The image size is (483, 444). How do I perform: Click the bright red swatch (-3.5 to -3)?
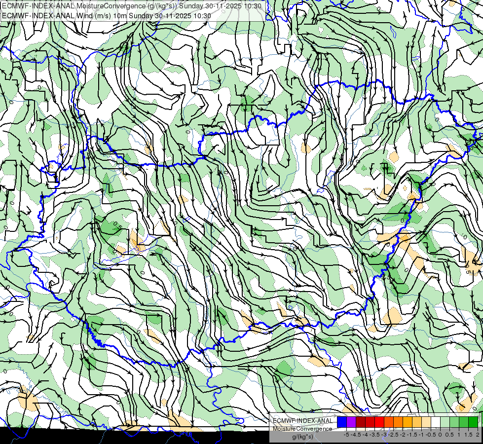click(x=379, y=422)
